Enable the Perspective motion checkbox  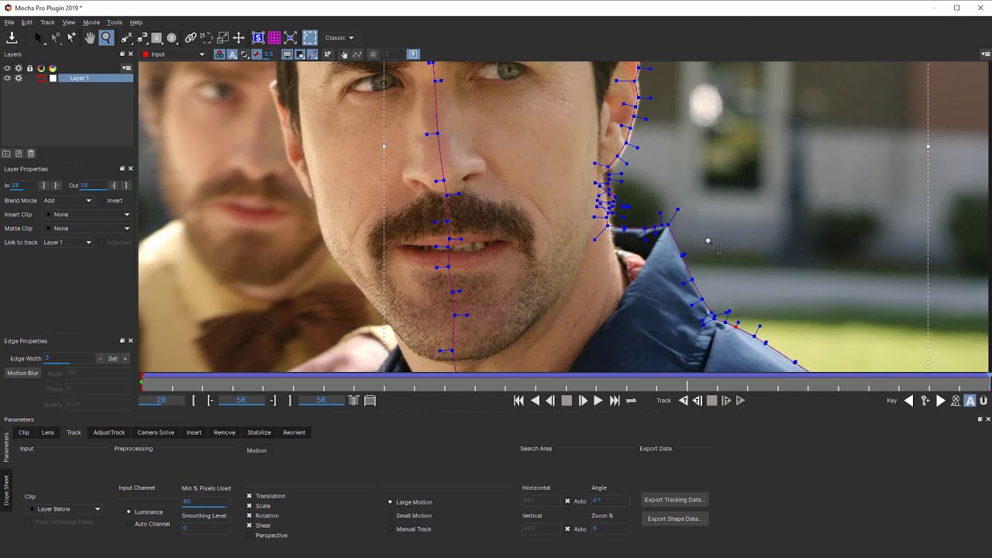point(250,536)
